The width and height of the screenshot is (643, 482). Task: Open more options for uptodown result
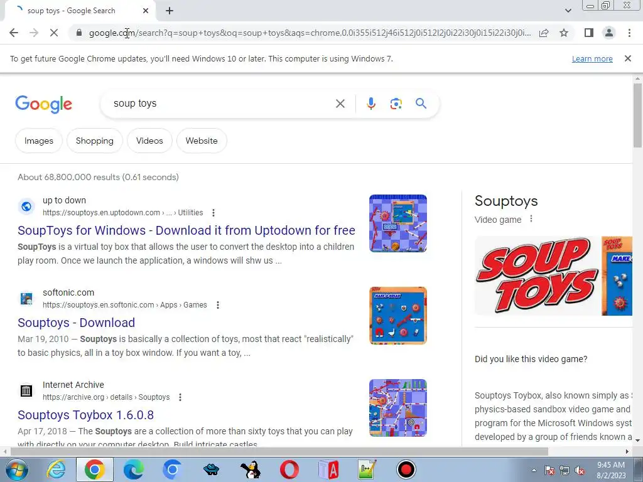pos(213,213)
